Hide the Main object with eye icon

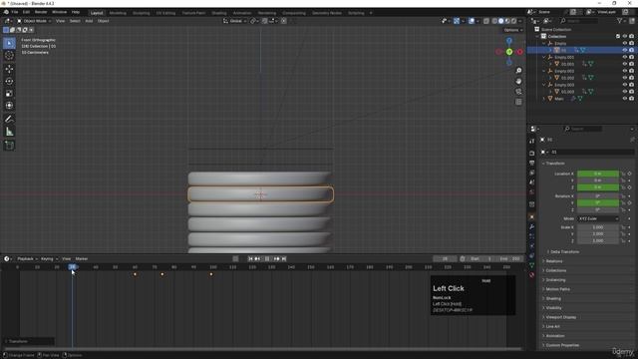pyautogui.click(x=625, y=99)
